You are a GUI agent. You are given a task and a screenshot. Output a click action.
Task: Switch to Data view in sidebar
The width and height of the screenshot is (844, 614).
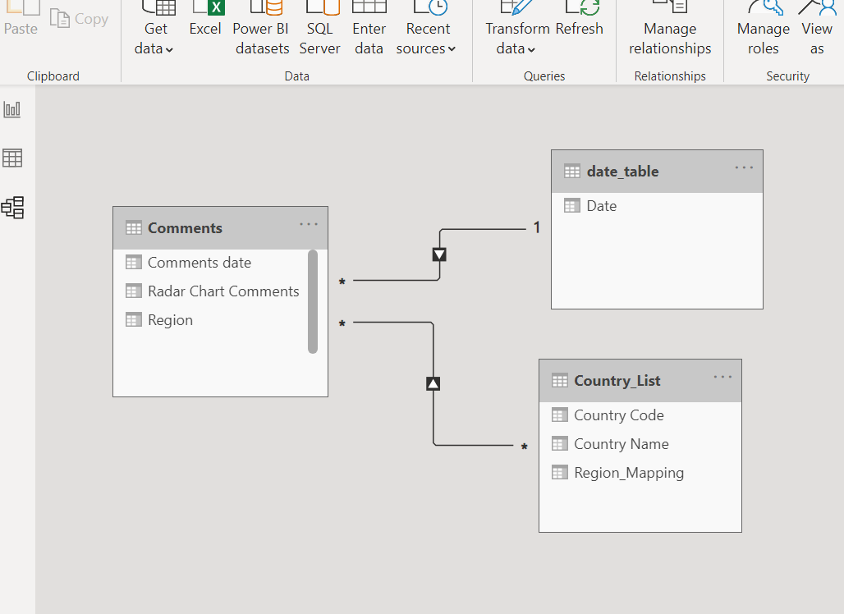(x=12, y=158)
